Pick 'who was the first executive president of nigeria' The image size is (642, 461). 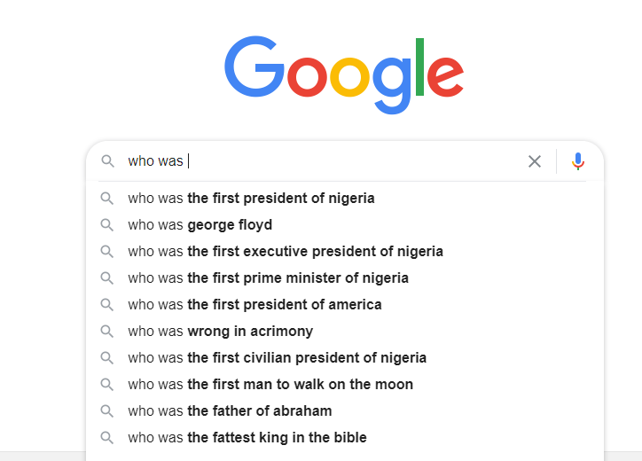285,252
